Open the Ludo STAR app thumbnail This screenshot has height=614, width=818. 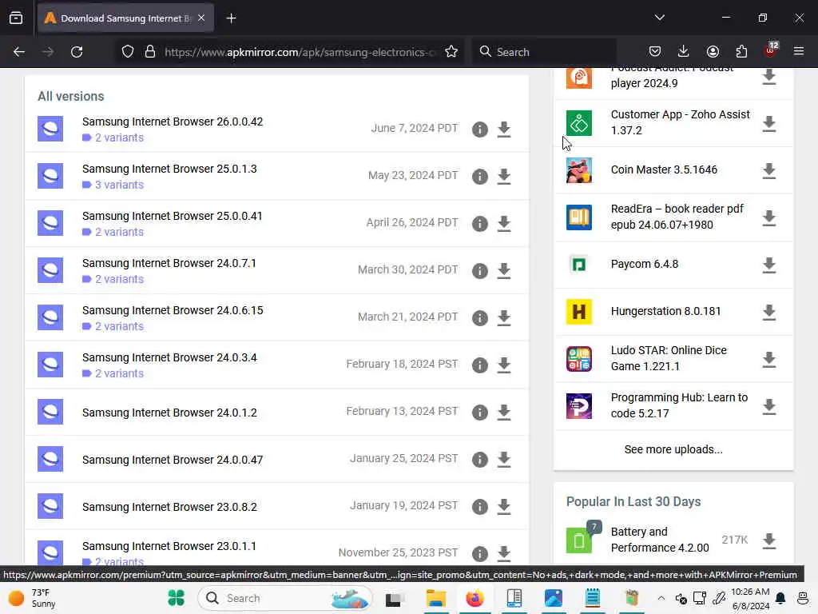point(578,359)
